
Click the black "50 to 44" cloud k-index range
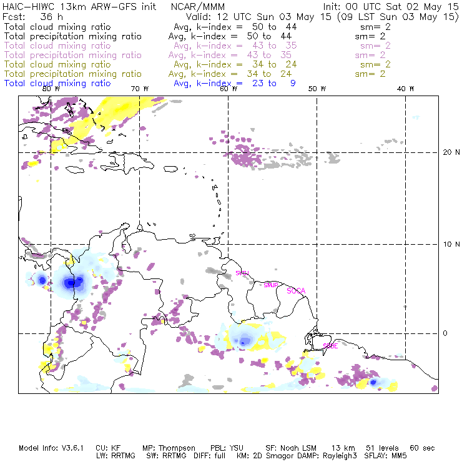tap(274, 27)
